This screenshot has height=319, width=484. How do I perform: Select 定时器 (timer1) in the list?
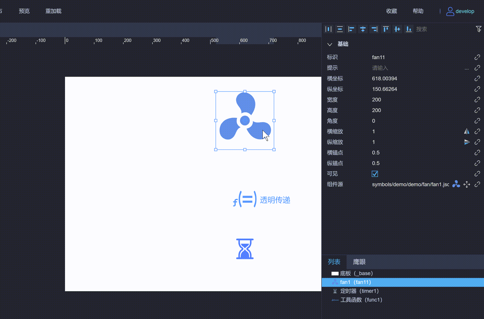click(x=403, y=291)
